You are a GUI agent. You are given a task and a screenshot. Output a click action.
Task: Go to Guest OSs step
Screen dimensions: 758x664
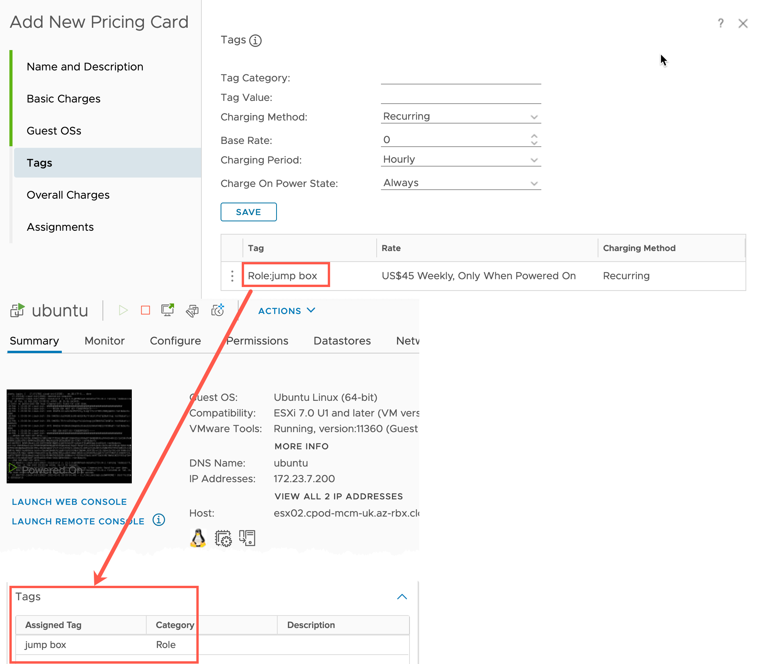(x=54, y=131)
